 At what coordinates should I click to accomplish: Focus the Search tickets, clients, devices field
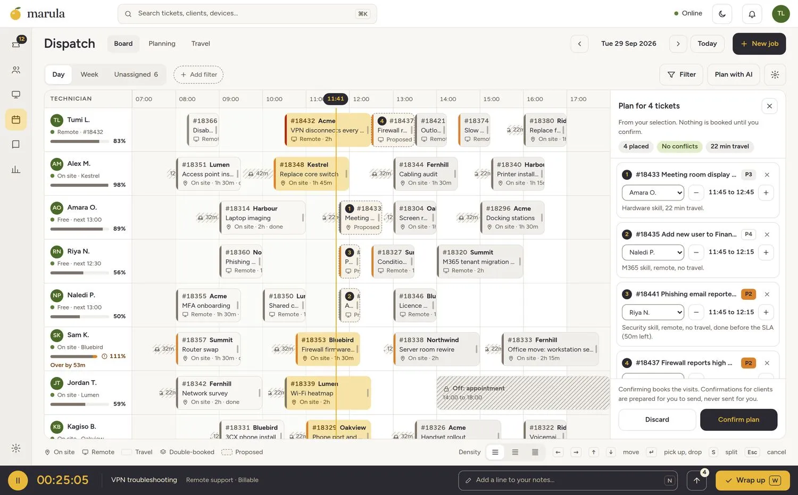[x=247, y=14]
